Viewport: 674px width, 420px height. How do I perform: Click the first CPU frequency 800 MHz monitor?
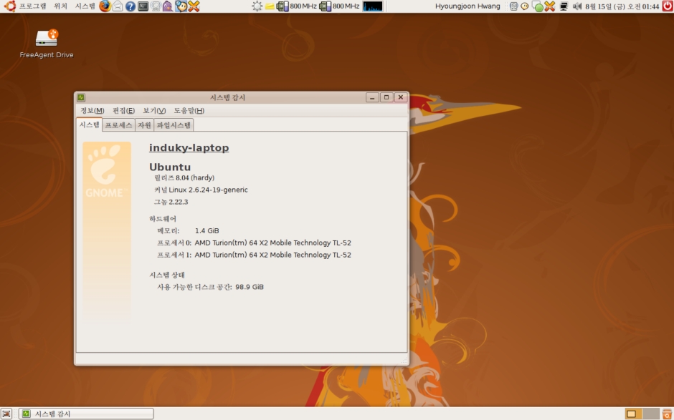(x=297, y=6)
